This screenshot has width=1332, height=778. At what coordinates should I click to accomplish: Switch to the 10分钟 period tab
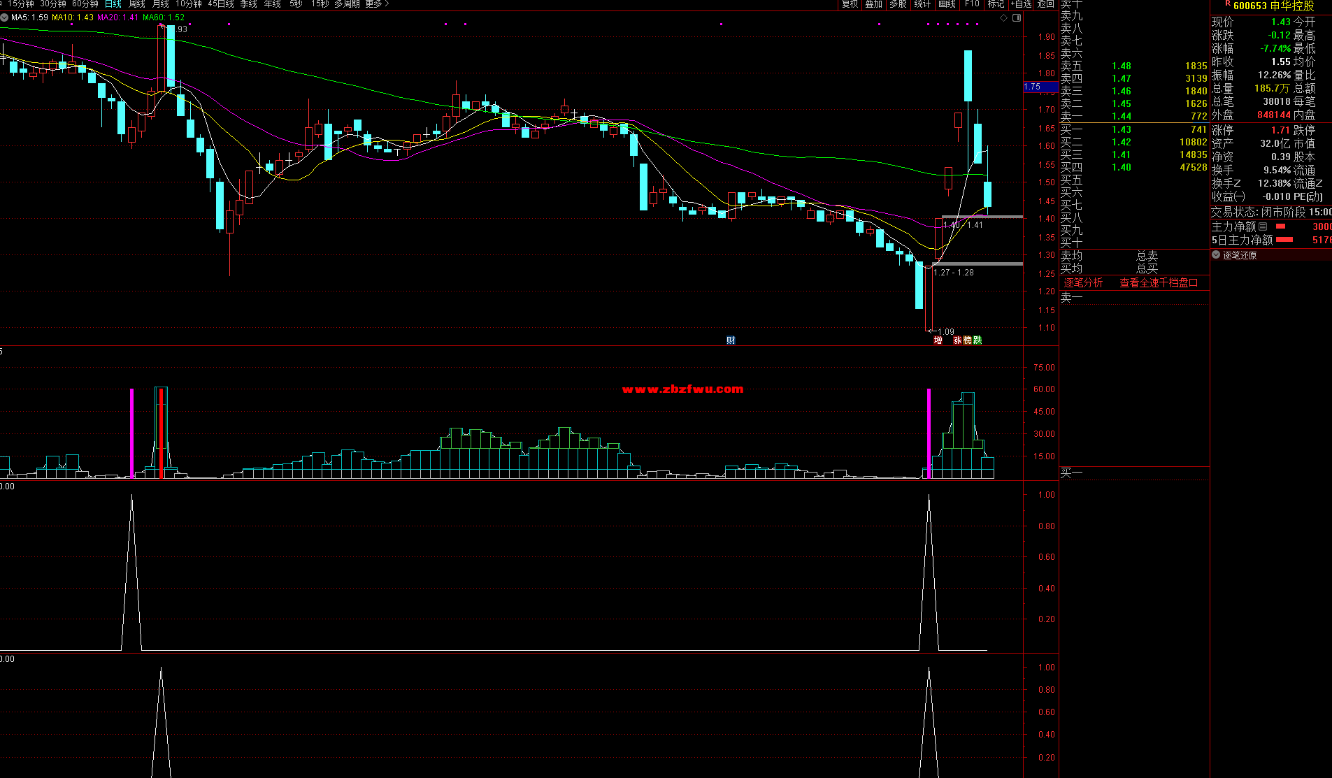pos(189,4)
